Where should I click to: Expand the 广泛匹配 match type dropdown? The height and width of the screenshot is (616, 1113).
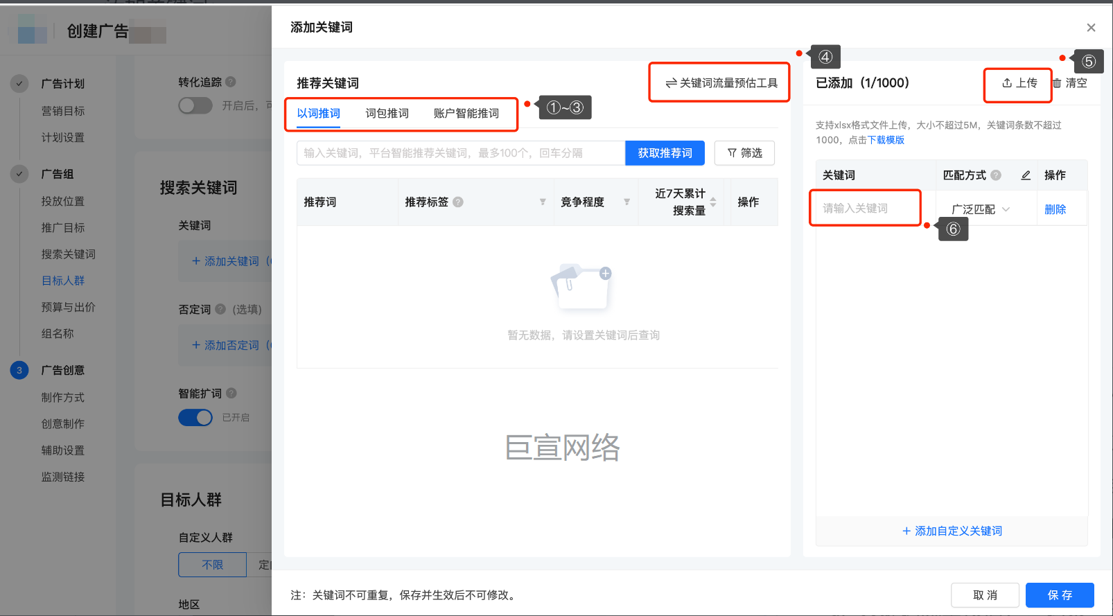coord(981,209)
